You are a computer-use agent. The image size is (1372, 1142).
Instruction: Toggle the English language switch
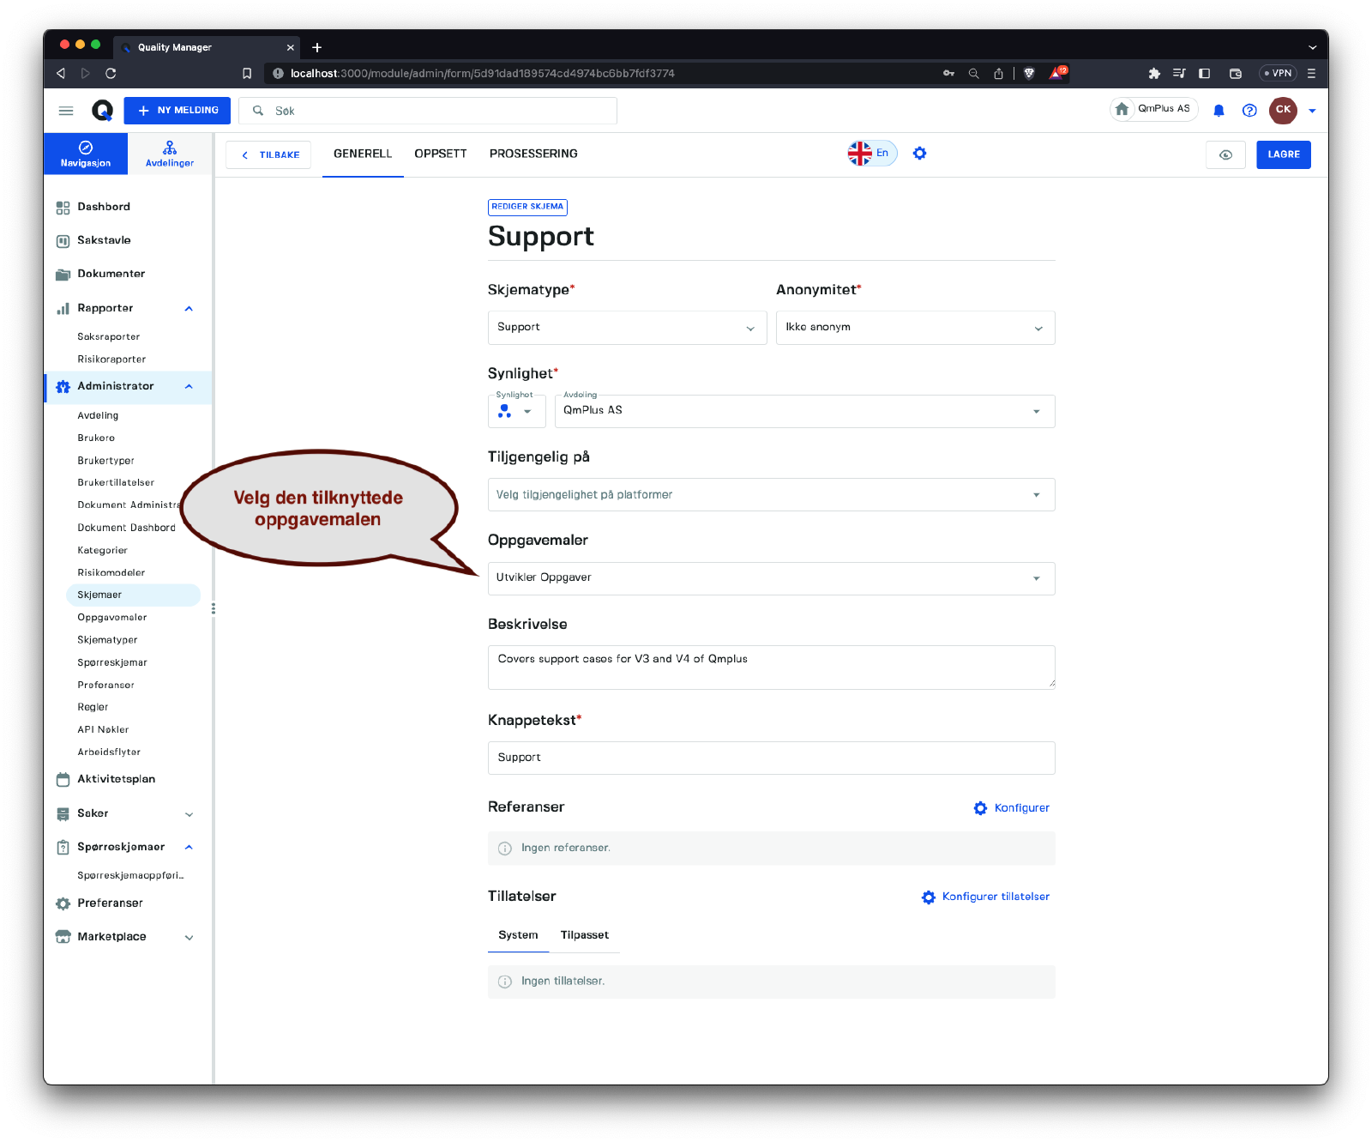tap(871, 154)
